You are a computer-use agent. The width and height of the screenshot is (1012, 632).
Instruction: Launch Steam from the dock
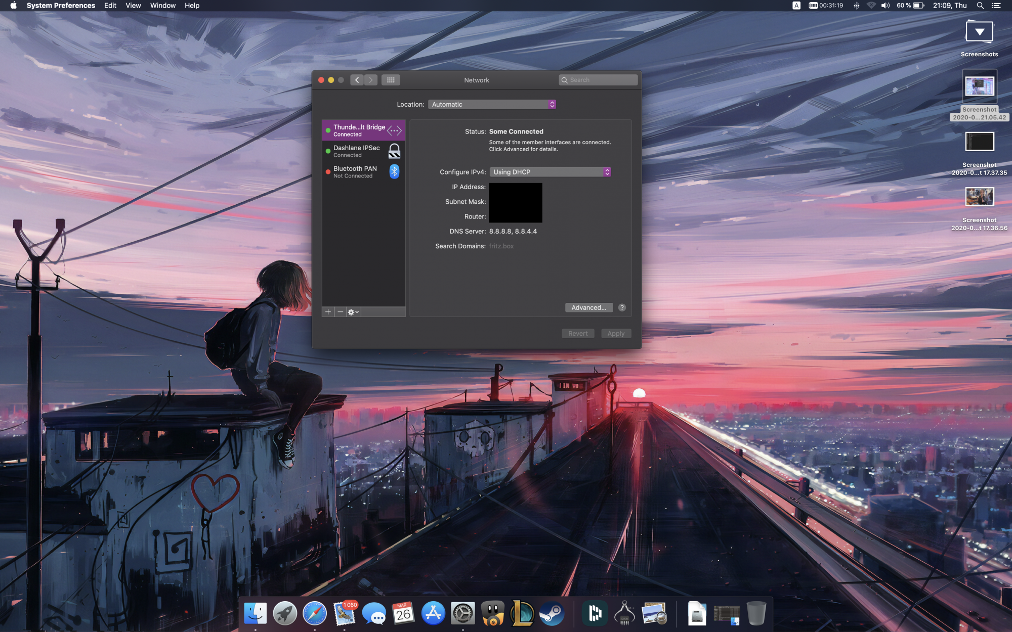pyautogui.click(x=552, y=613)
